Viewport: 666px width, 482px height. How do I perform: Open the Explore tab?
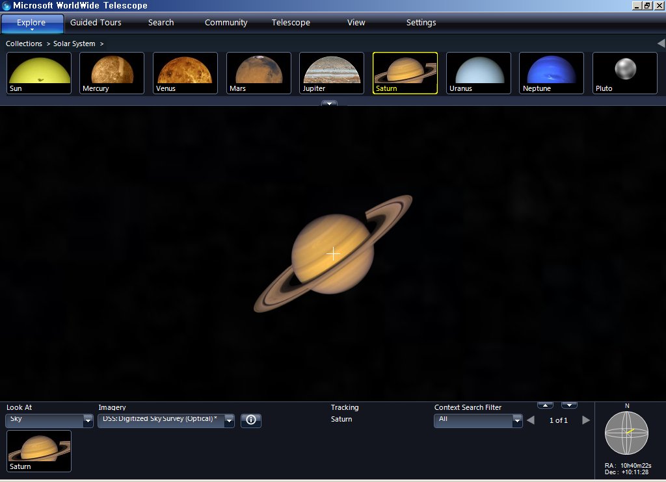click(32, 23)
